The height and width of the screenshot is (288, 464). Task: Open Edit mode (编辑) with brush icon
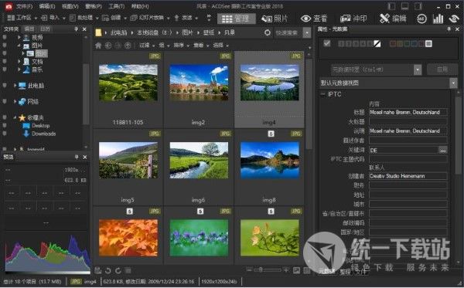pyautogui.click(x=393, y=19)
